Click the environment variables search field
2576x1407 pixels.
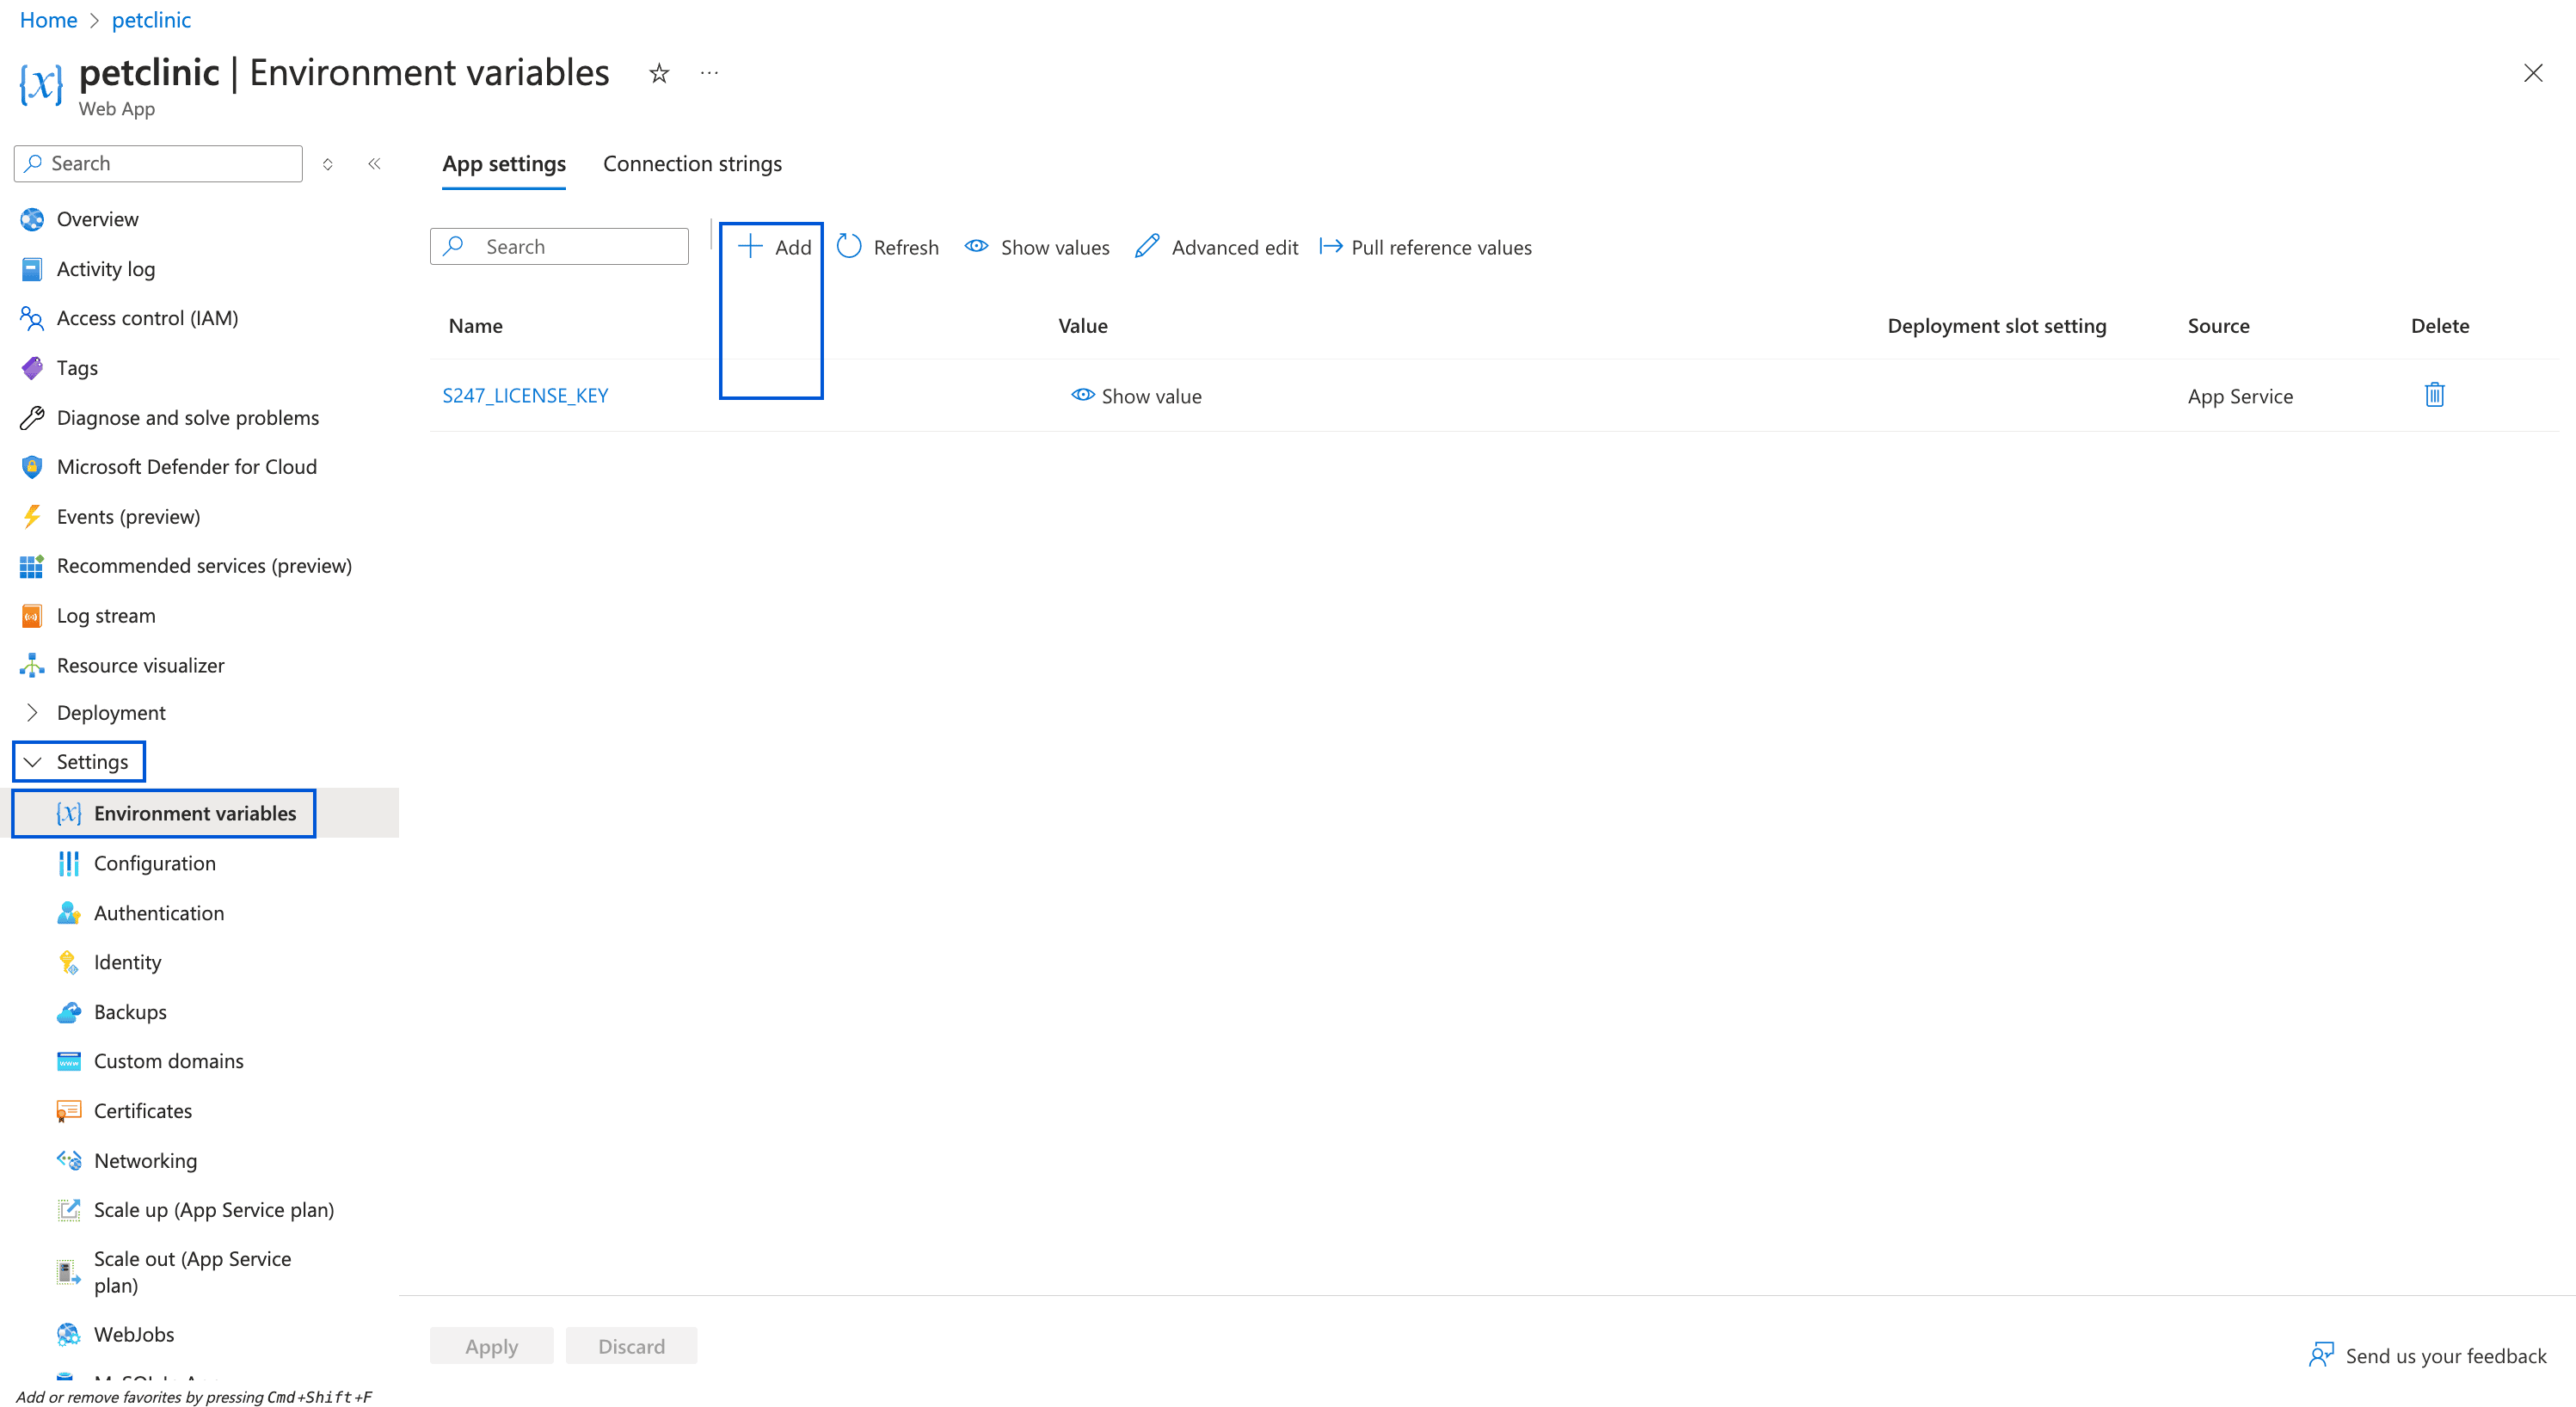point(559,246)
